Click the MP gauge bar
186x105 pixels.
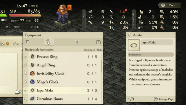click(25, 15)
